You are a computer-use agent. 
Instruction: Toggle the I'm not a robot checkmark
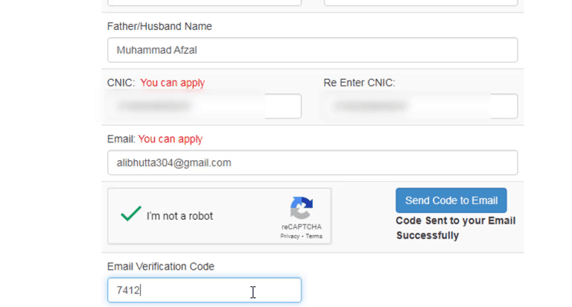[131, 215]
